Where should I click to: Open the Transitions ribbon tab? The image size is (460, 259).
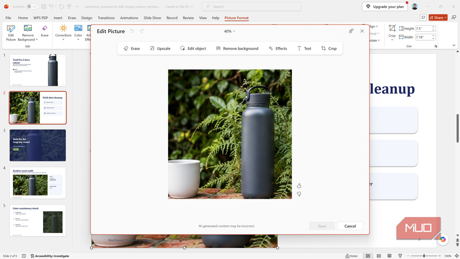(106, 18)
